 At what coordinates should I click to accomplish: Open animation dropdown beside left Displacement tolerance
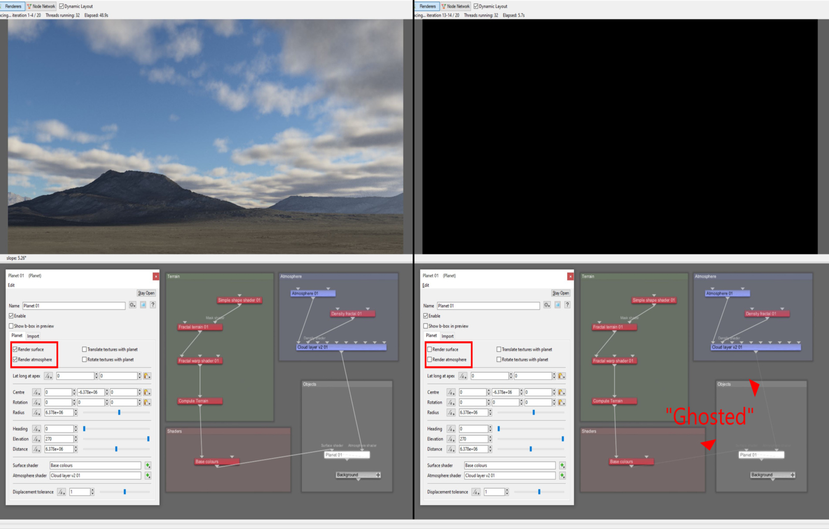(x=62, y=492)
